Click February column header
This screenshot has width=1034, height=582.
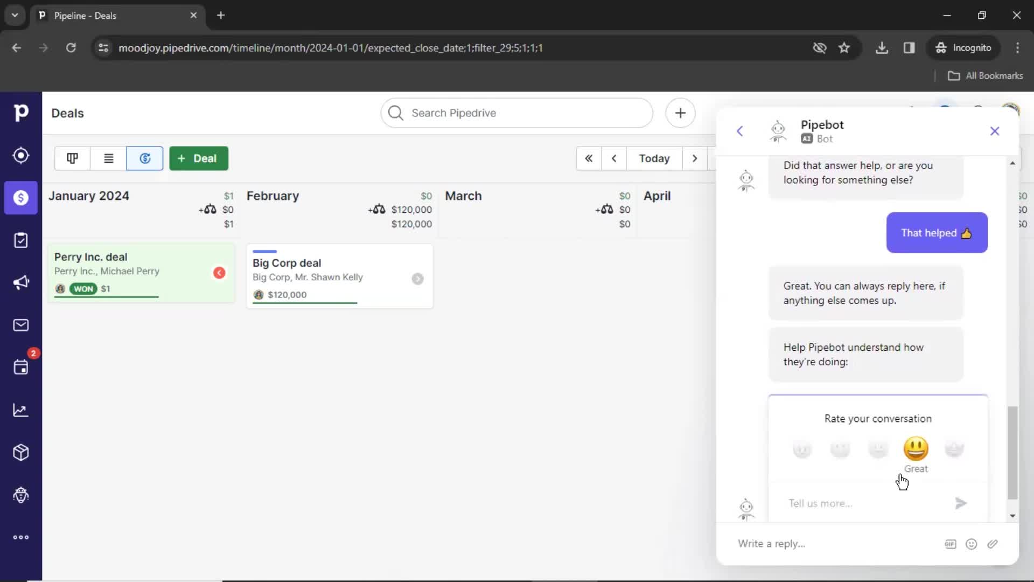[x=273, y=196]
